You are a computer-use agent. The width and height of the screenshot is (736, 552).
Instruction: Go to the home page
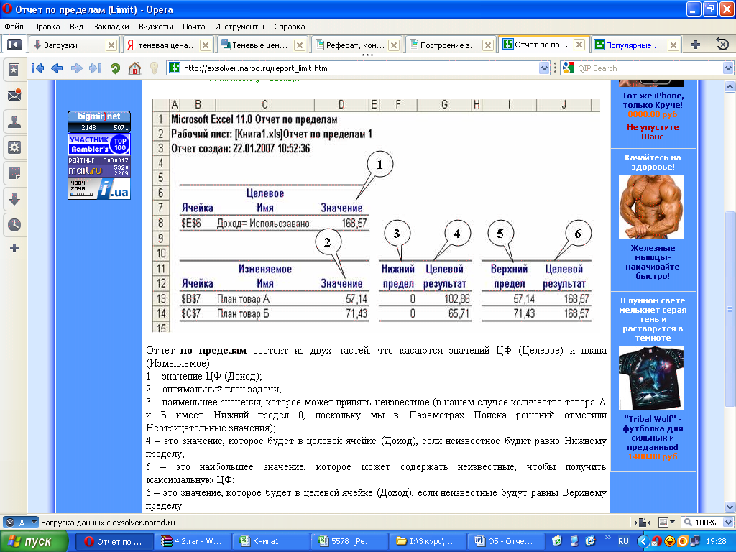(x=134, y=68)
